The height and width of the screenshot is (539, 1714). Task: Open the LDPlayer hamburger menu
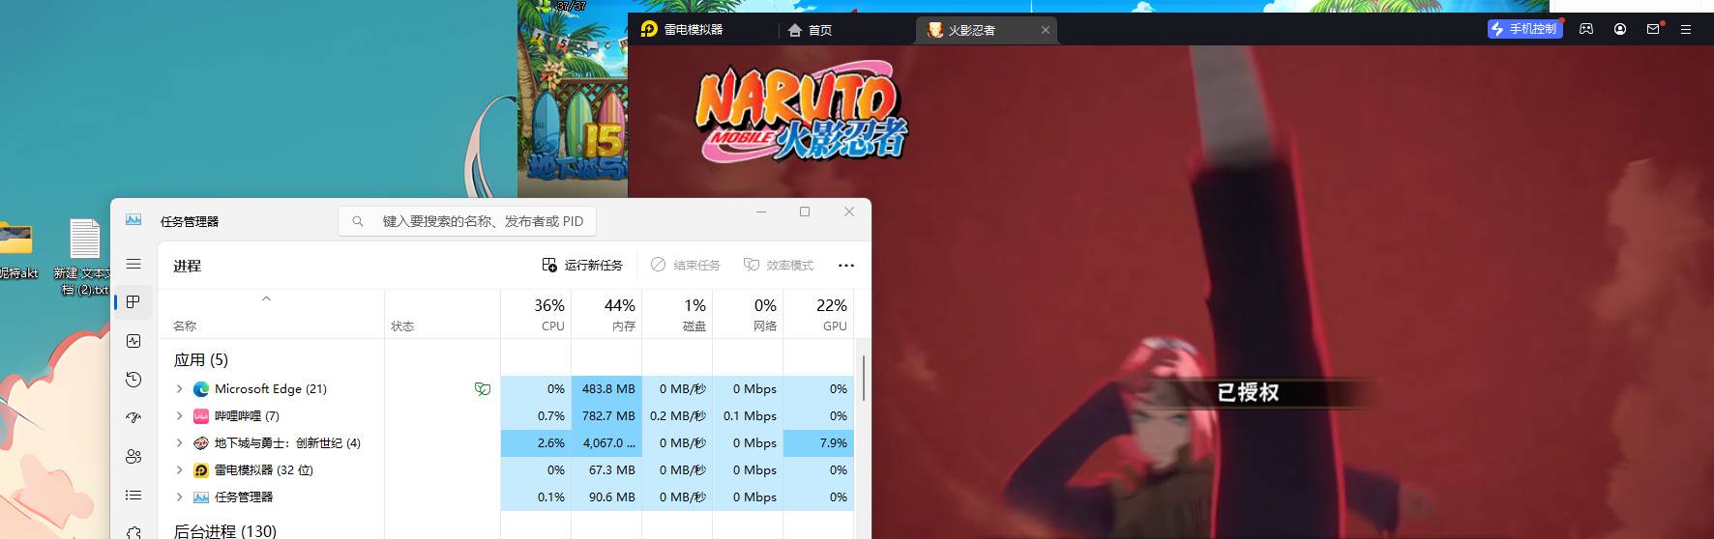1686,29
